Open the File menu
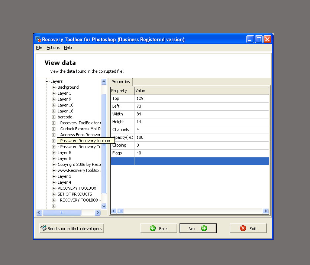 click(x=39, y=48)
